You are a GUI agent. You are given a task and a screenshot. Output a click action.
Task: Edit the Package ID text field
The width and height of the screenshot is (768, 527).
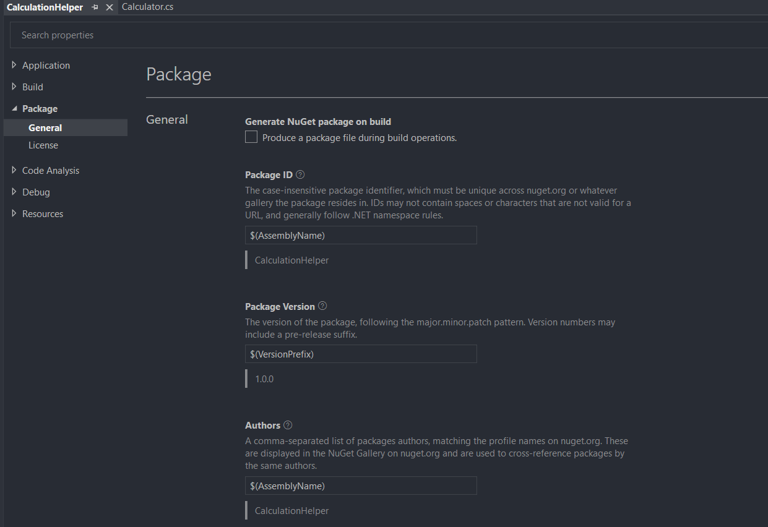tap(361, 235)
